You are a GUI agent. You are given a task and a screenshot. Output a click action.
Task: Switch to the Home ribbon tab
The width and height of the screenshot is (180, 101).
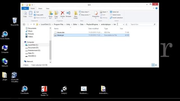tap(33, 8)
